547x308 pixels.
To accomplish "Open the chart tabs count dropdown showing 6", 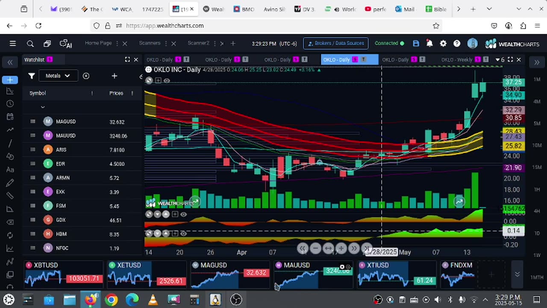I will coord(500,59).
